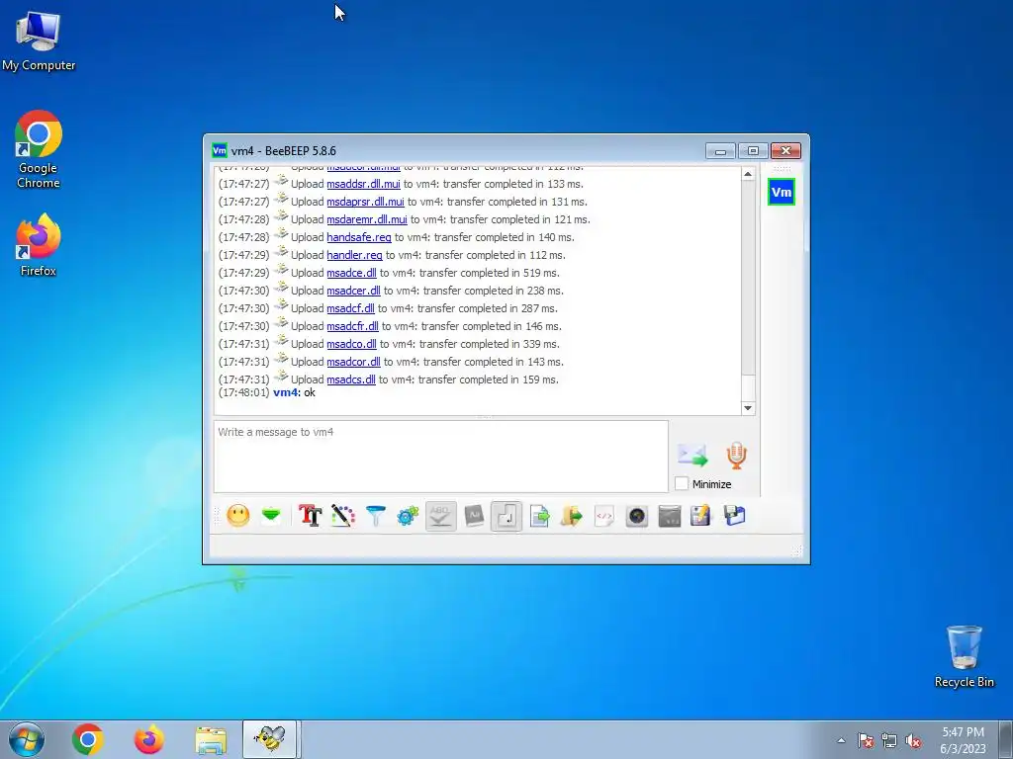
Task: Select the Vm user avatar in the side panel
Action: coord(782,192)
